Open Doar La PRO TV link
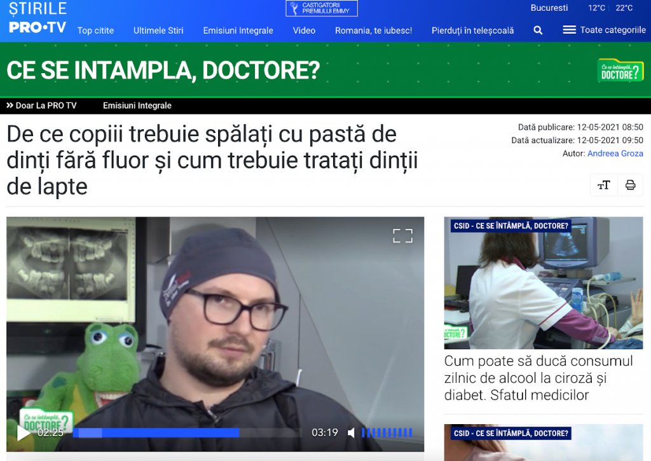The width and height of the screenshot is (651, 461). point(41,106)
